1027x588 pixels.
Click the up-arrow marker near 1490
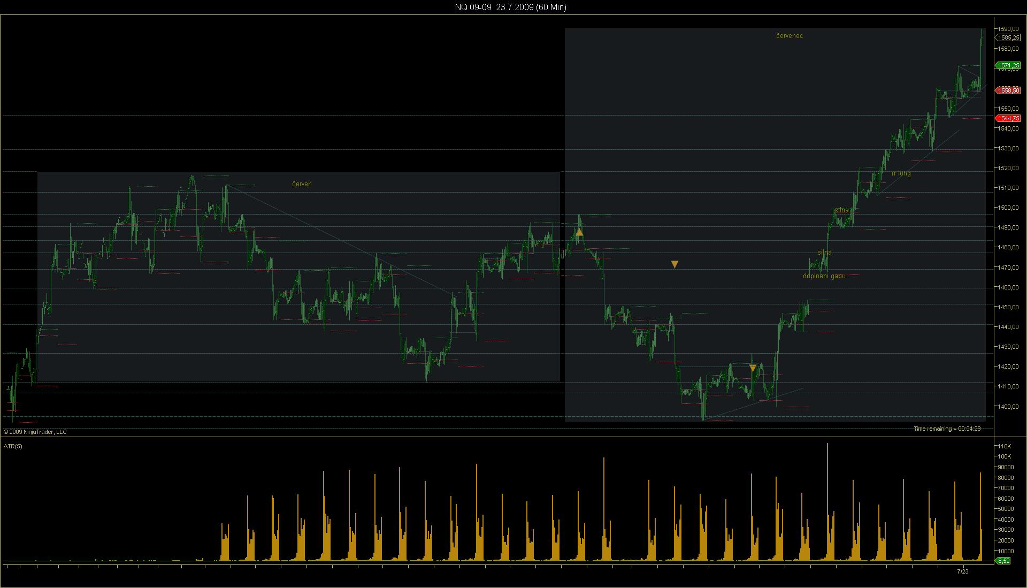click(x=579, y=232)
